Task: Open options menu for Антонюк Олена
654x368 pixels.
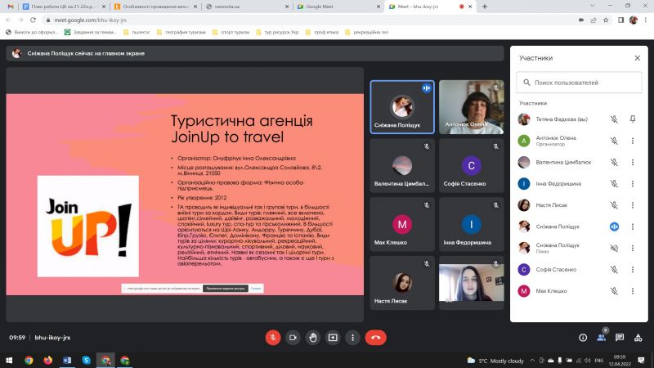Action: [x=633, y=141]
